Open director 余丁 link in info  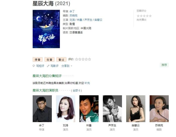(x=72, y=11)
